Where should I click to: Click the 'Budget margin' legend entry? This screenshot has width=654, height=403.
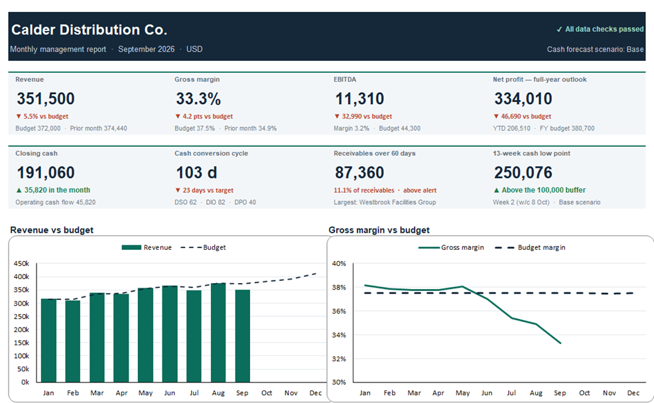(x=530, y=247)
